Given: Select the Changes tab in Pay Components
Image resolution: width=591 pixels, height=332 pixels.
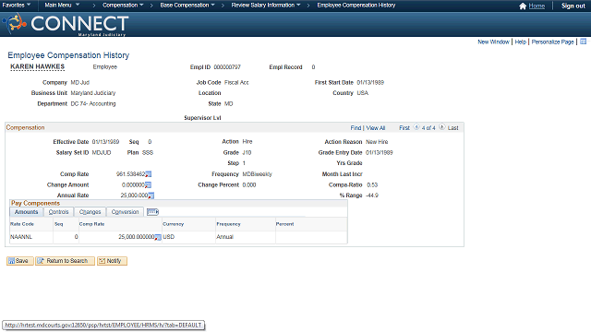Looking at the screenshot, I should coord(90,212).
